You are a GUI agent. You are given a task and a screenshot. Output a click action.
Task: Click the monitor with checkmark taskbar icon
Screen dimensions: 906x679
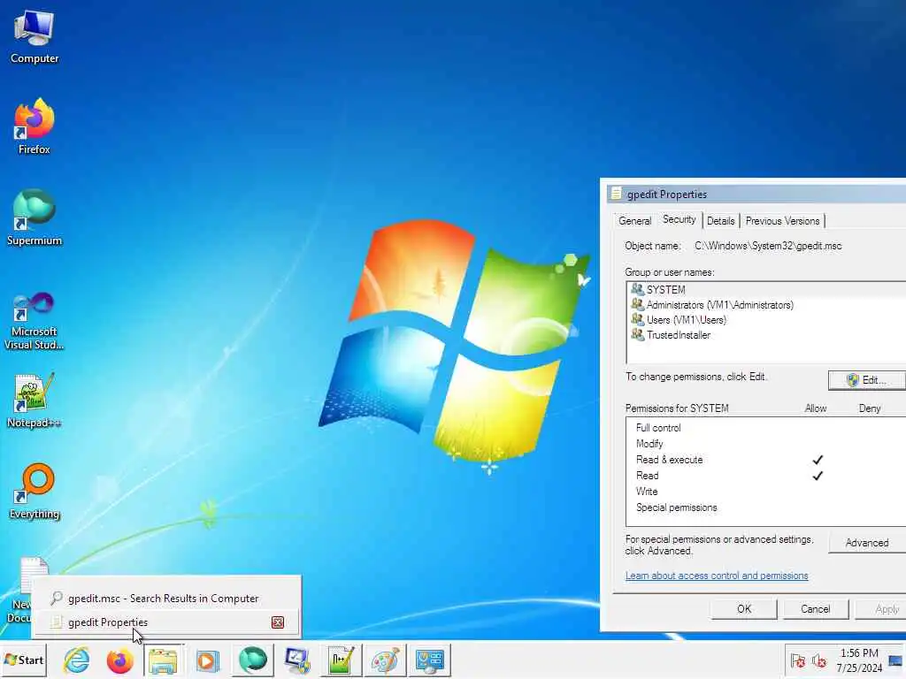pyautogui.click(x=297, y=660)
